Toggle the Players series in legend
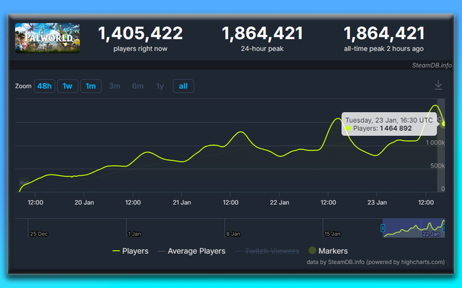 coord(130,251)
